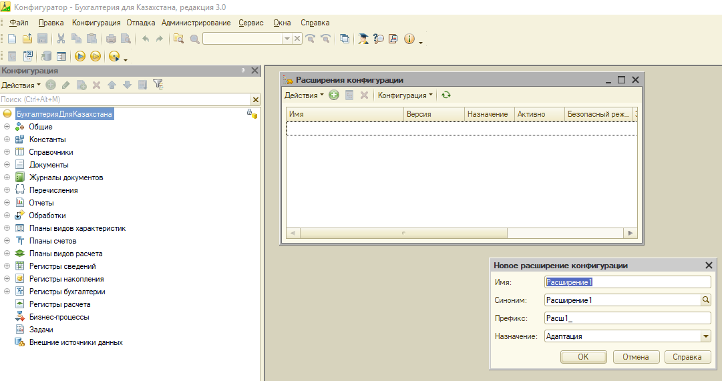Expand the Документы tree node
Image resolution: width=722 pixels, height=381 pixels.
point(7,165)
